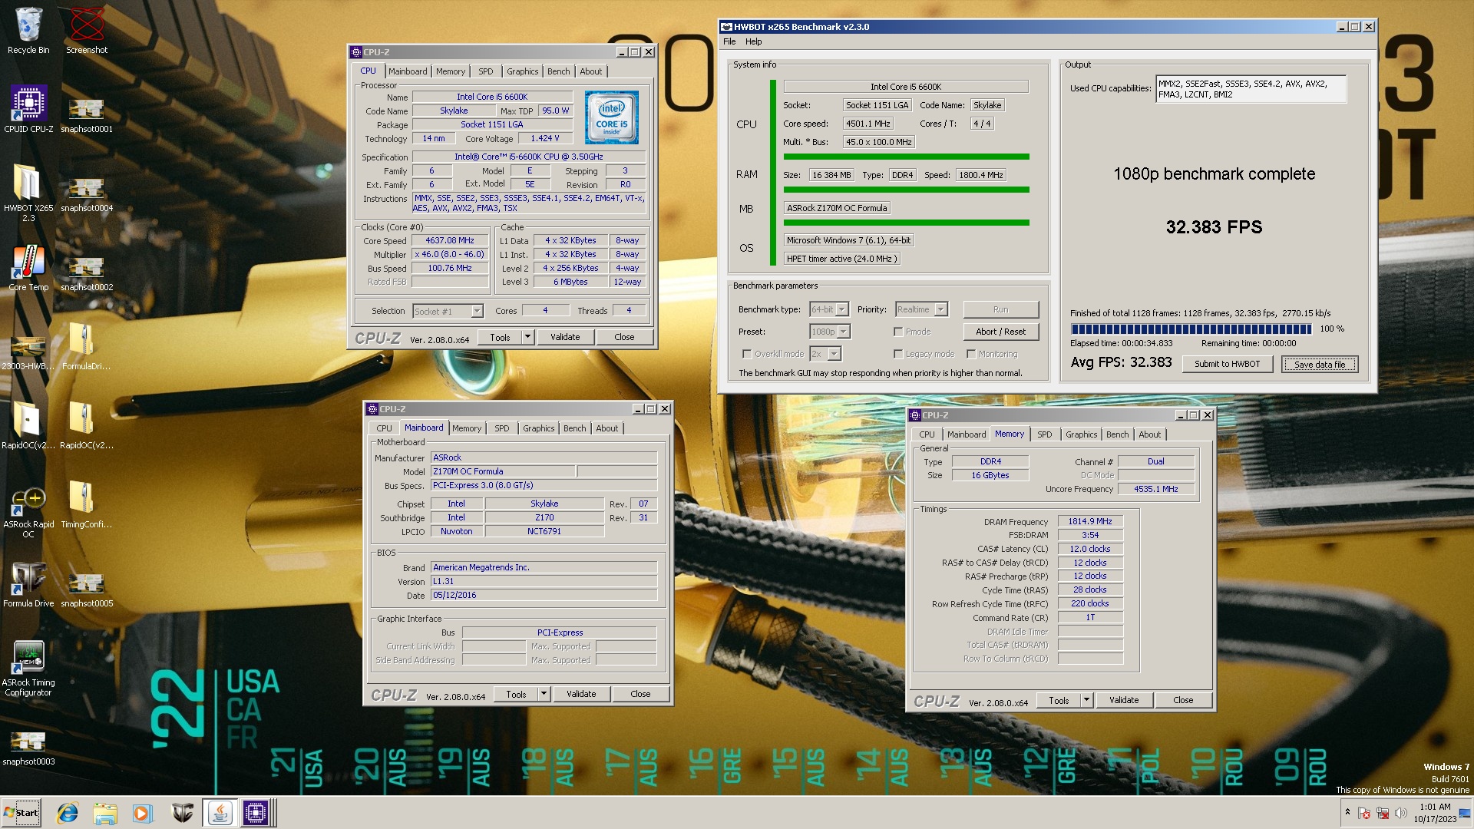Click Core Speed 4637.08 MHz value

click(450, 240)
